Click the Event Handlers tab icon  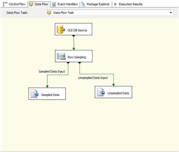54,4
